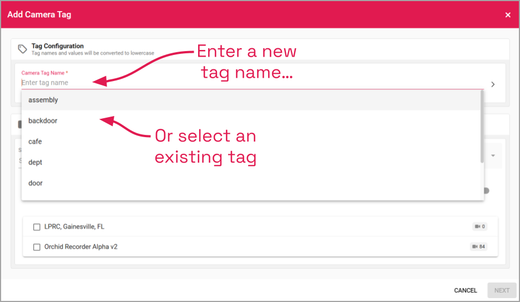Check the Orchid Recorder Alpha v2 checkbox
This screenshot has height=302, width=520.
37,247
